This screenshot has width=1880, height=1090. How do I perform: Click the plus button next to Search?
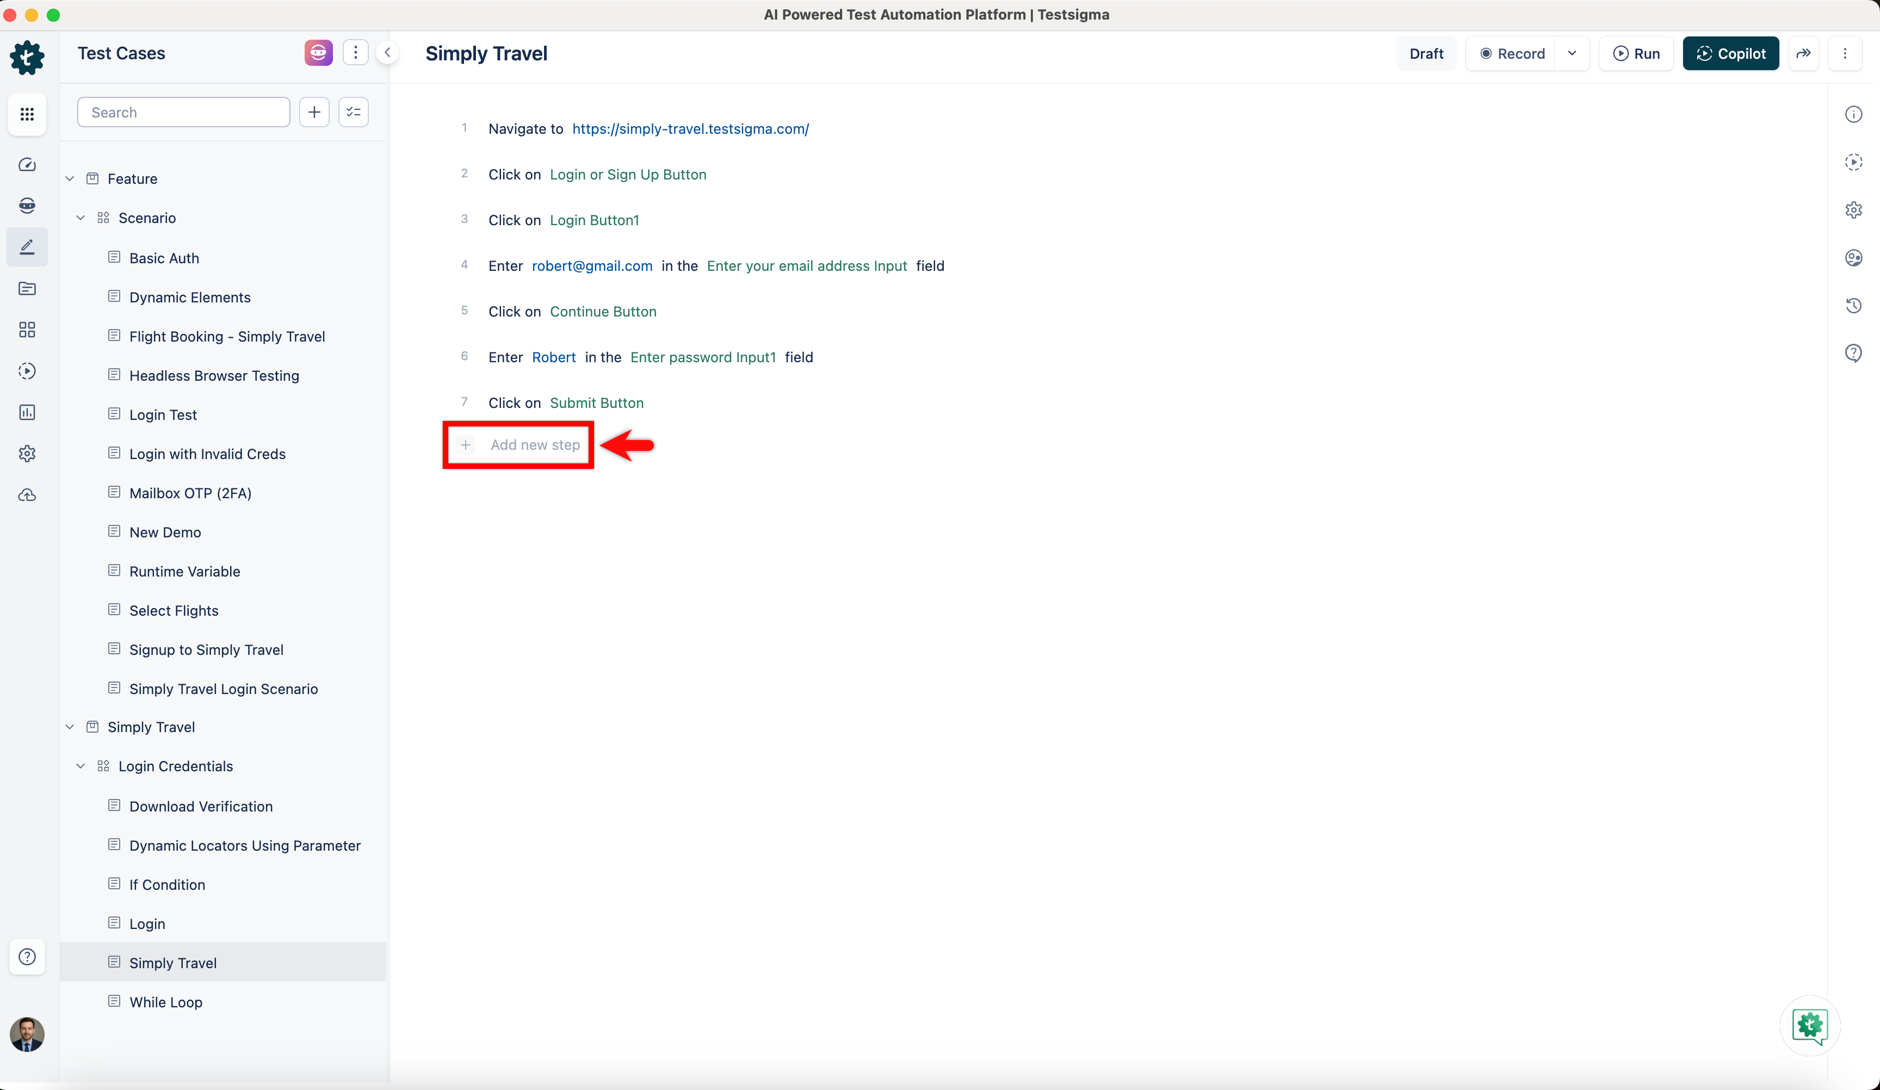(x=314, y=112)
